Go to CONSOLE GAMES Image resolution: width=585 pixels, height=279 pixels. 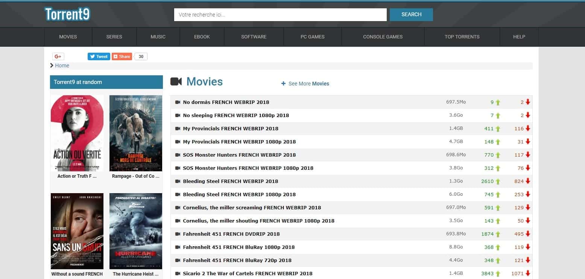(x=383, y=37)
